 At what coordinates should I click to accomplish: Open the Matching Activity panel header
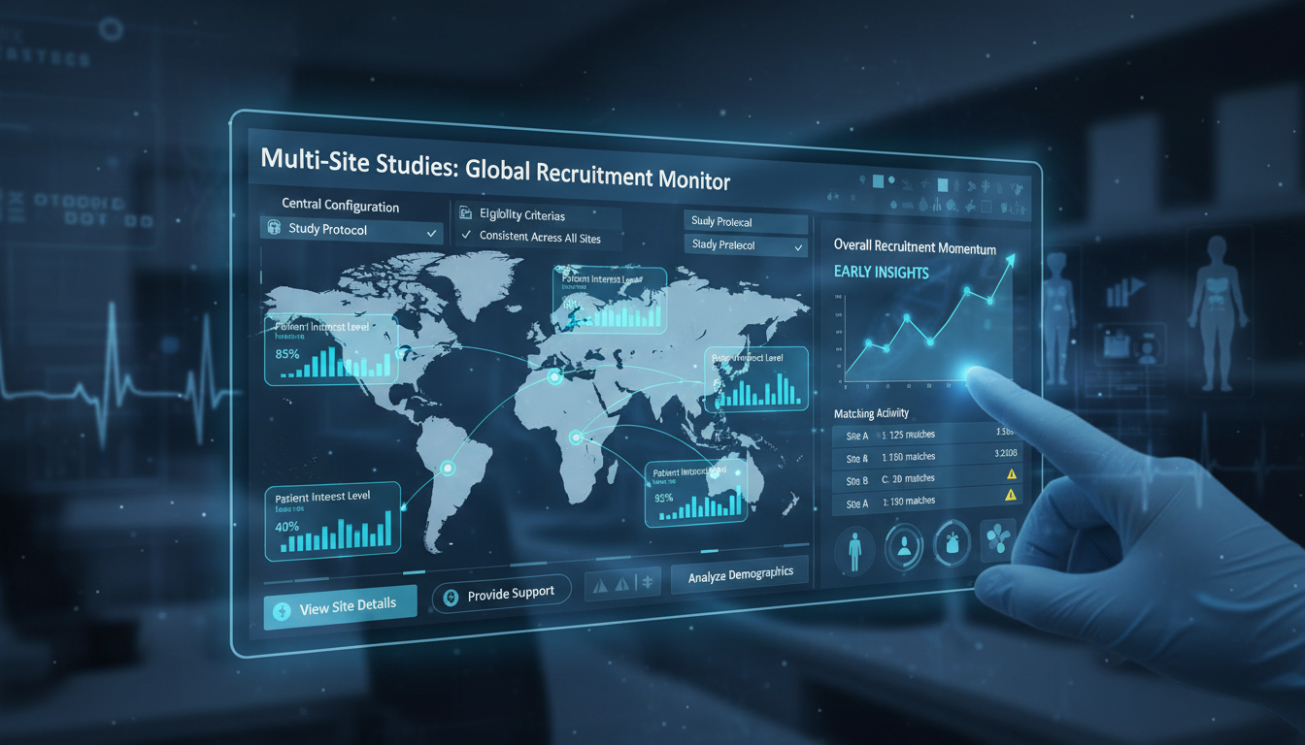pos(872,412)
